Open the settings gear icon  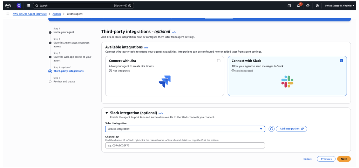317,6
